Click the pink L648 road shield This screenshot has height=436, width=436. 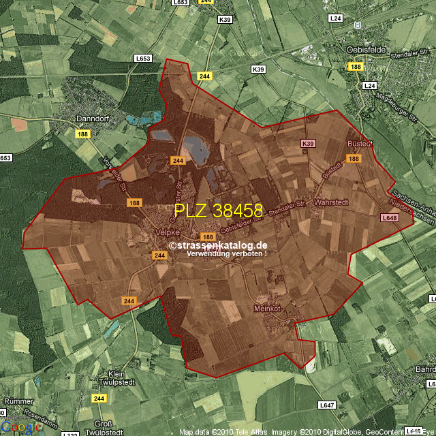click(x=388, y=217)
